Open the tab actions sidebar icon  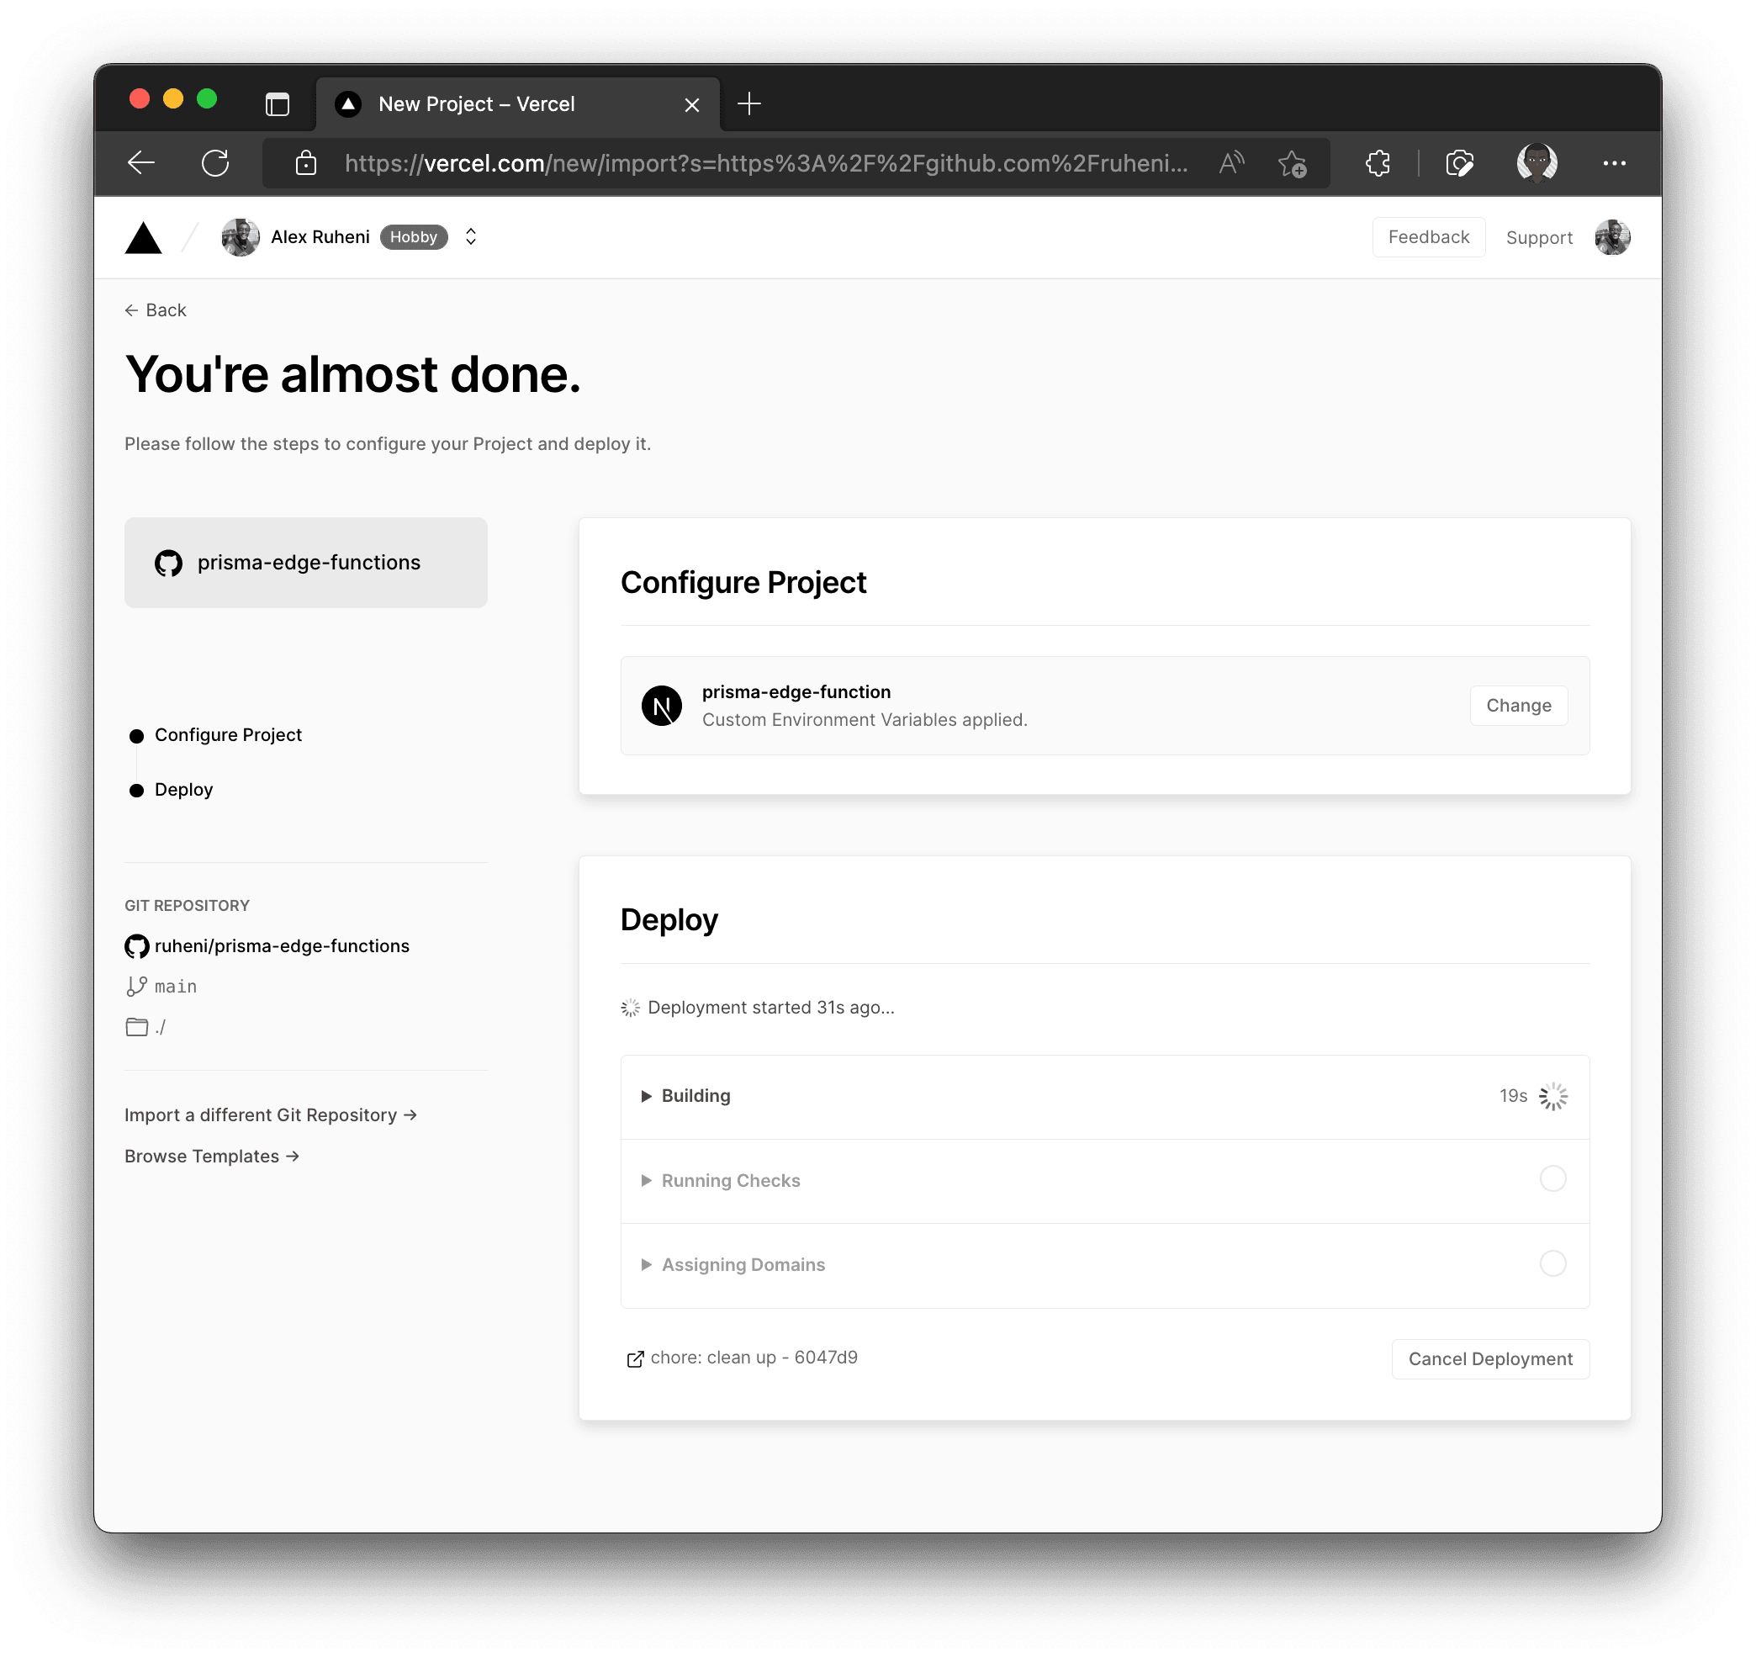tap(278, 104)
